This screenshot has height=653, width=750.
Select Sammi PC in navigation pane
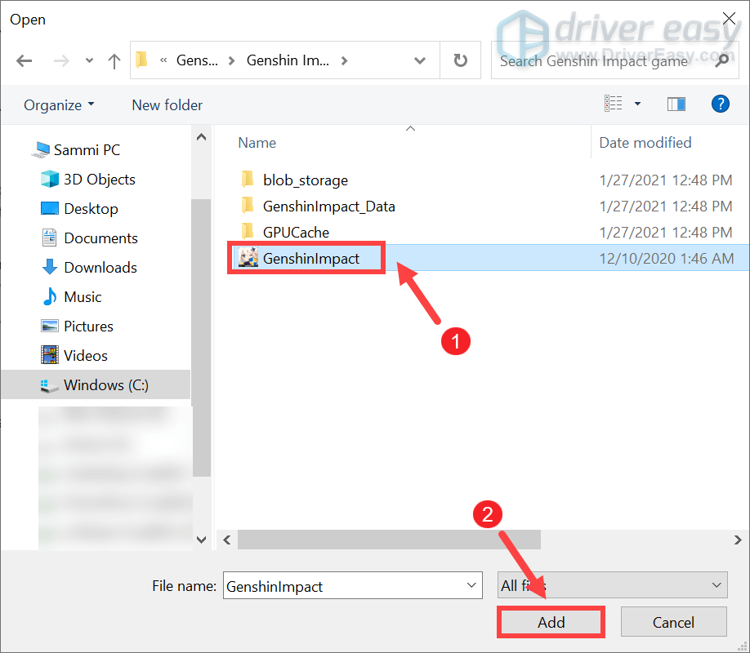tap(87, 150)
